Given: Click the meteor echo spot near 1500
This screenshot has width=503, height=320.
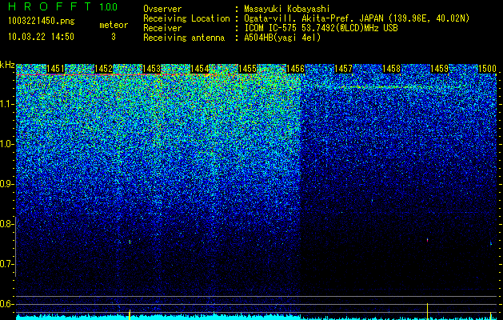Looking at the screenshot, I should pyautogui.click(x=490, y=244).
